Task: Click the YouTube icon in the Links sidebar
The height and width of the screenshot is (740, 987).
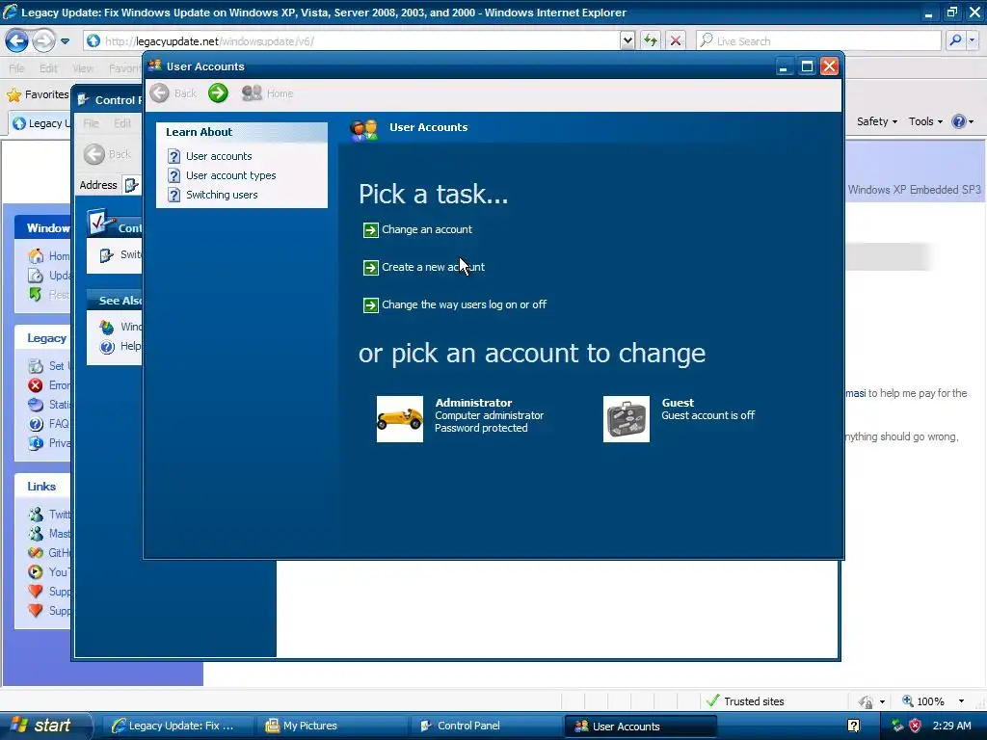Action: (36, 572)
